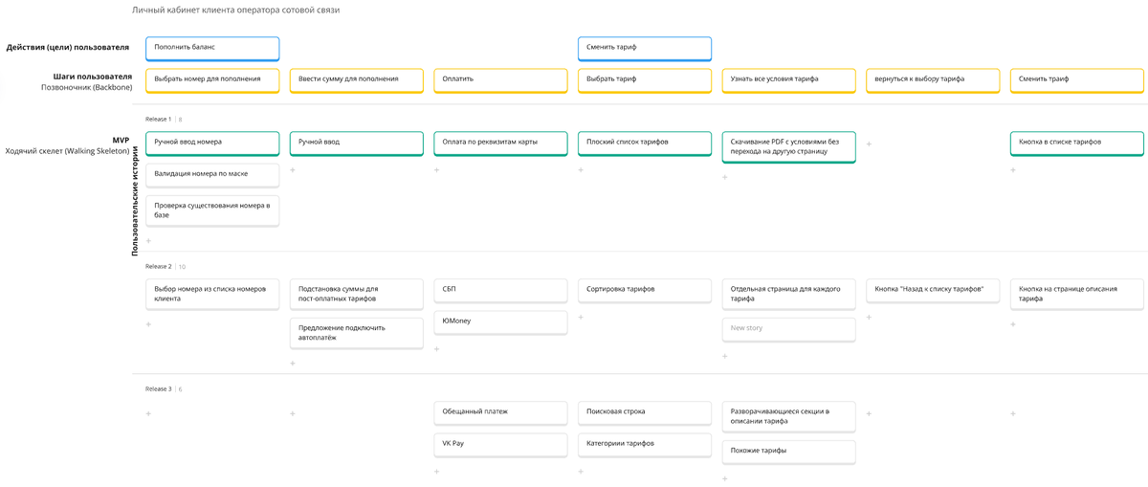Viewport: 1148px width, 487px height.
Task: Add story below "Предложение подключить автоплатёж"
Action: [293, 364]
